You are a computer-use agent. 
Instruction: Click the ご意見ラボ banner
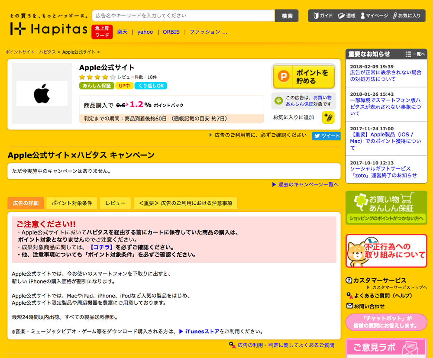[386, 348]
